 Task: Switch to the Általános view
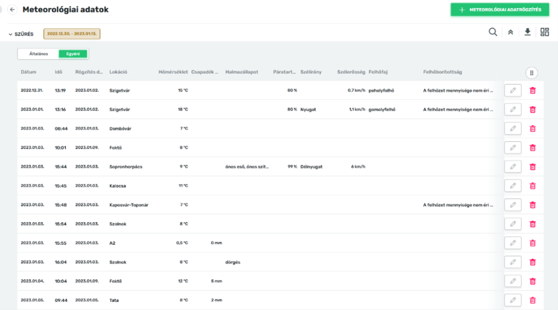(x=39, y=54)
